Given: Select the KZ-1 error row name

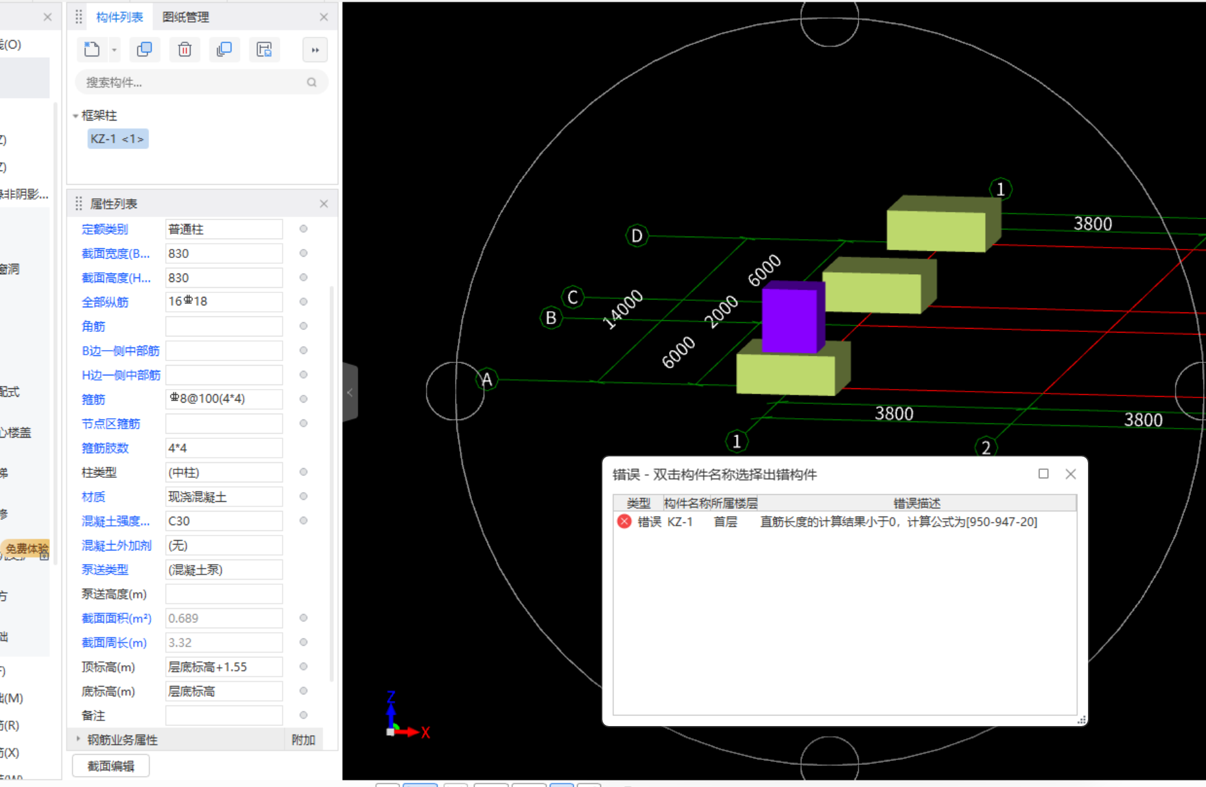Looking at the screenshot, I should 680,522.
